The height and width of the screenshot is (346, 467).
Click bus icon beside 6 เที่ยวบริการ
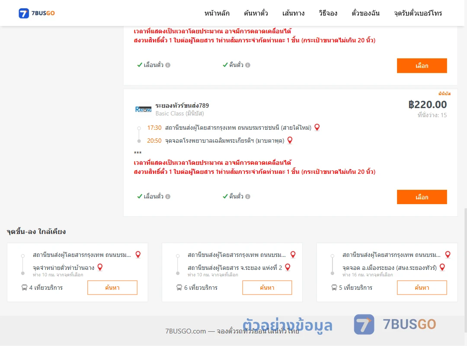pos(179,288)
